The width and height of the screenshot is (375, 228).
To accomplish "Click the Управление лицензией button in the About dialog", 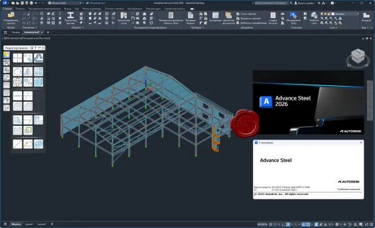I will pyautogui.click(x=349, y=189).
